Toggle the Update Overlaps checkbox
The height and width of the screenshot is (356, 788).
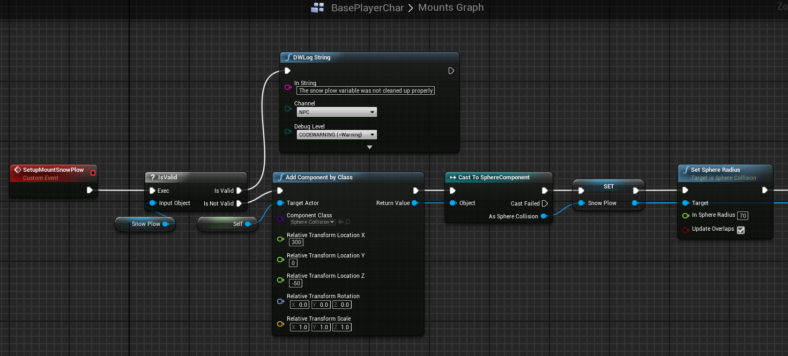(741, 230)
